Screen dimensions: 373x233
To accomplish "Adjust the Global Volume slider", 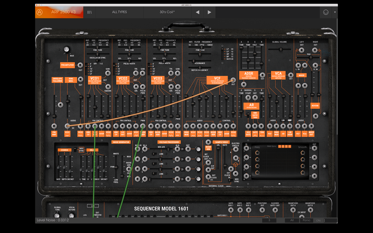I will point(281,49).
